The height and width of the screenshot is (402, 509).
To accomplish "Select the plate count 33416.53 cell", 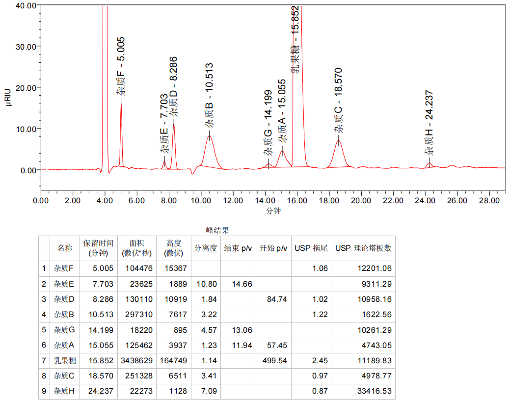I will click(x=363, y=391).
